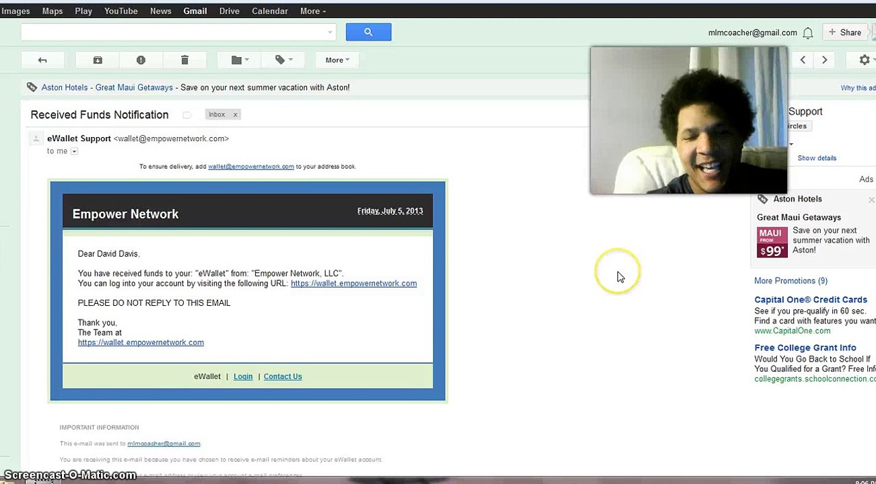The image size is (876, 484).
Task: Open Images in the Google bar
Action: coord(15,11)
